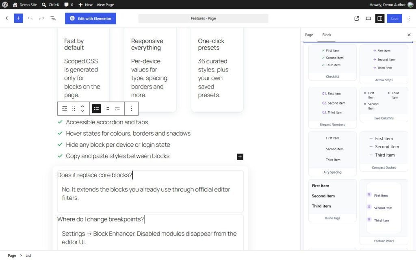Pick the Feature Panel preset

(x=383, y=212)
